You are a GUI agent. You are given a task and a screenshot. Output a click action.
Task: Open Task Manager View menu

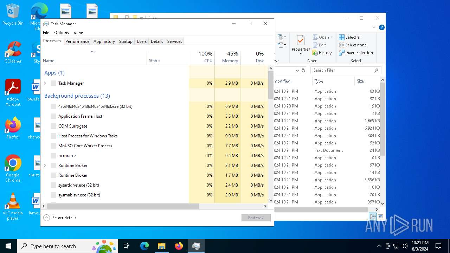(x=78, y=32)
